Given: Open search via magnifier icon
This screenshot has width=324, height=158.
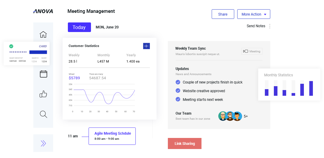Looking at the screenshot, I should (44, 114).
